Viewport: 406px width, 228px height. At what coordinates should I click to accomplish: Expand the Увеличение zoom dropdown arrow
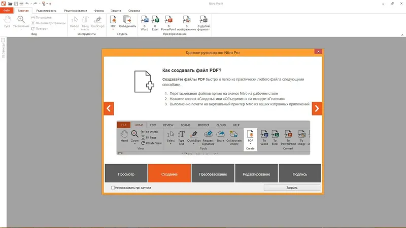click(x=21, y=29)
